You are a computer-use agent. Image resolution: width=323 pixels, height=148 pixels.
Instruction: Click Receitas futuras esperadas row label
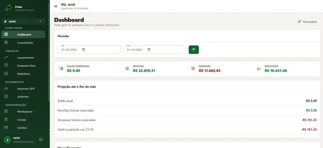(76, 110)
